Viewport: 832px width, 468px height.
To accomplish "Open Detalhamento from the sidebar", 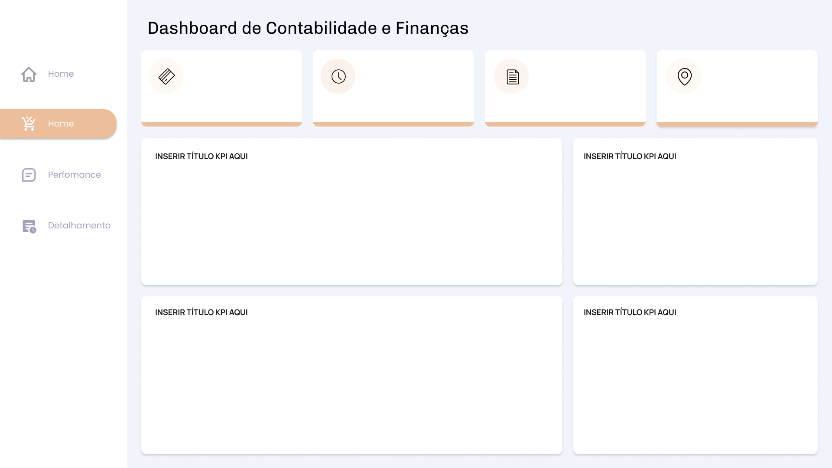I will coord(79,225).
